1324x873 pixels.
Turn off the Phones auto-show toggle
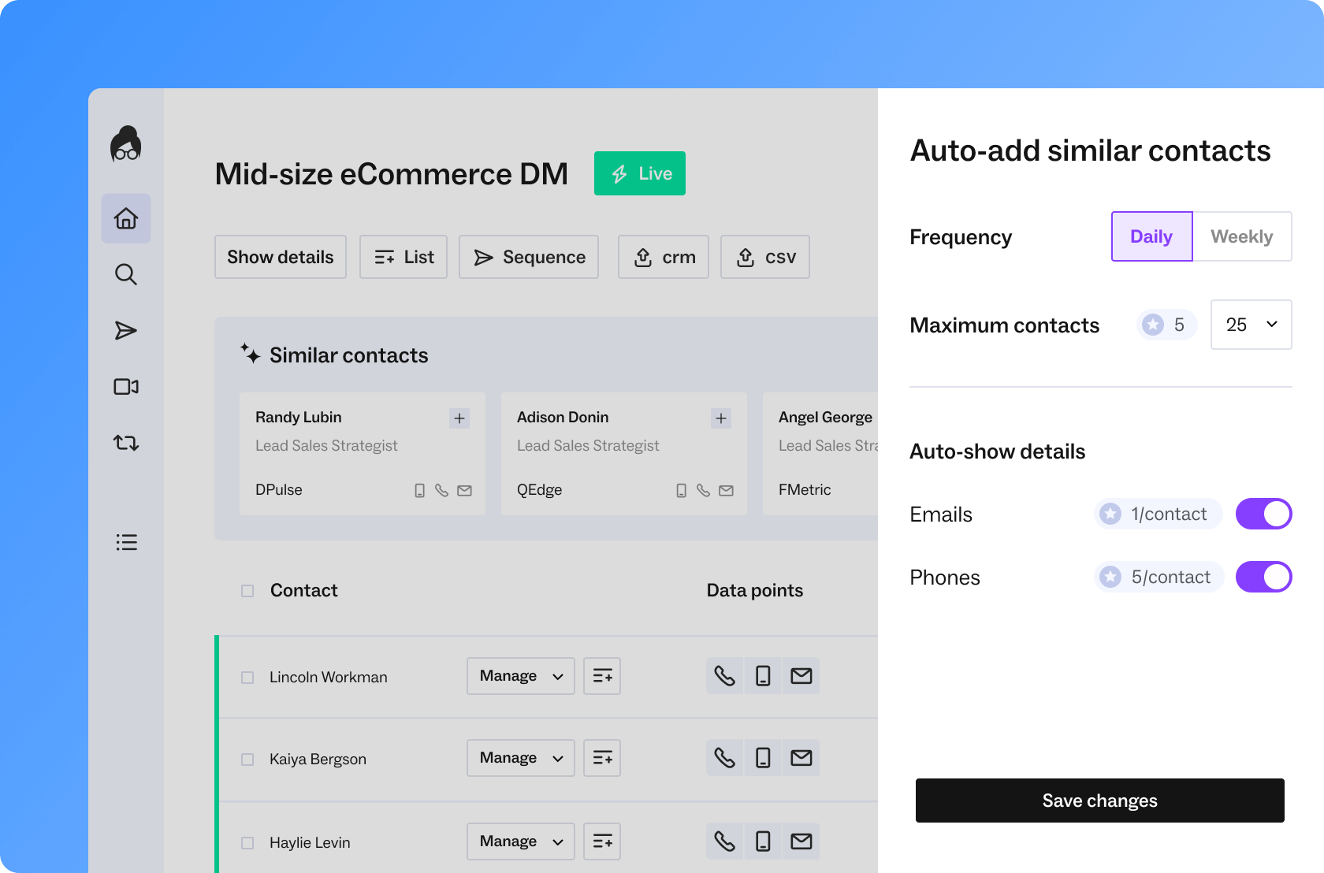1263,577
